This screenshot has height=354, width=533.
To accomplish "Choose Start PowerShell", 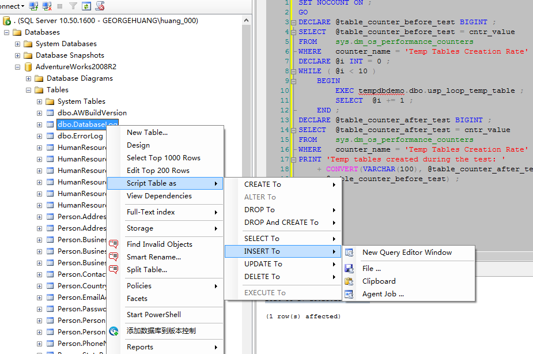I will coord(165,315).
